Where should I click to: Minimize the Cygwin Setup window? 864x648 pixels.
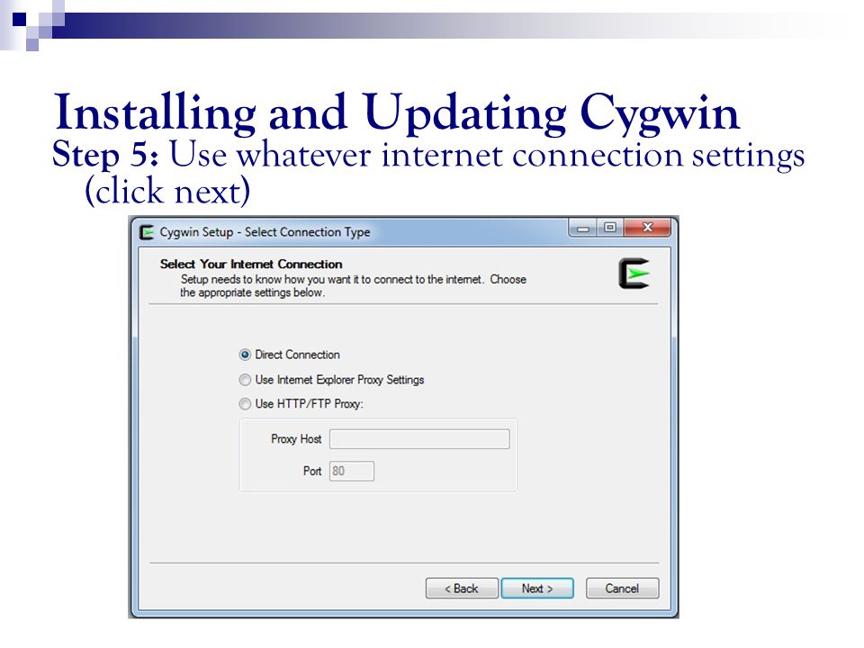[x=583, y=228]
